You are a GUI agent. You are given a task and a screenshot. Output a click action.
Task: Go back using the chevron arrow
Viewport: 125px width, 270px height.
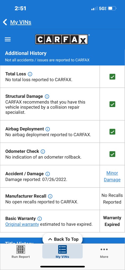pos(5,22)
